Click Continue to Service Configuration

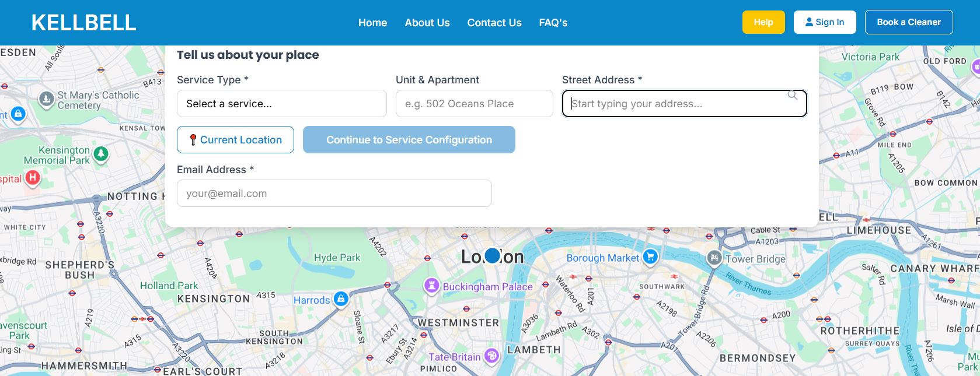[x=409, y=140]
